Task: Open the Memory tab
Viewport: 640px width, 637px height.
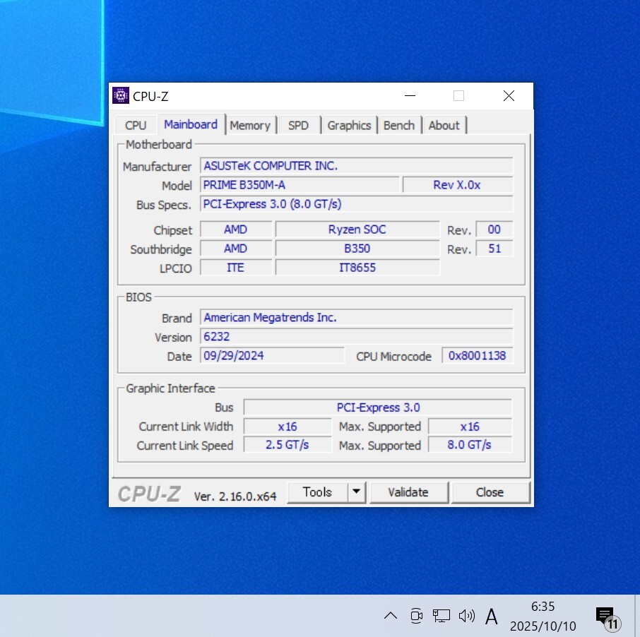Action: [250, 125]
